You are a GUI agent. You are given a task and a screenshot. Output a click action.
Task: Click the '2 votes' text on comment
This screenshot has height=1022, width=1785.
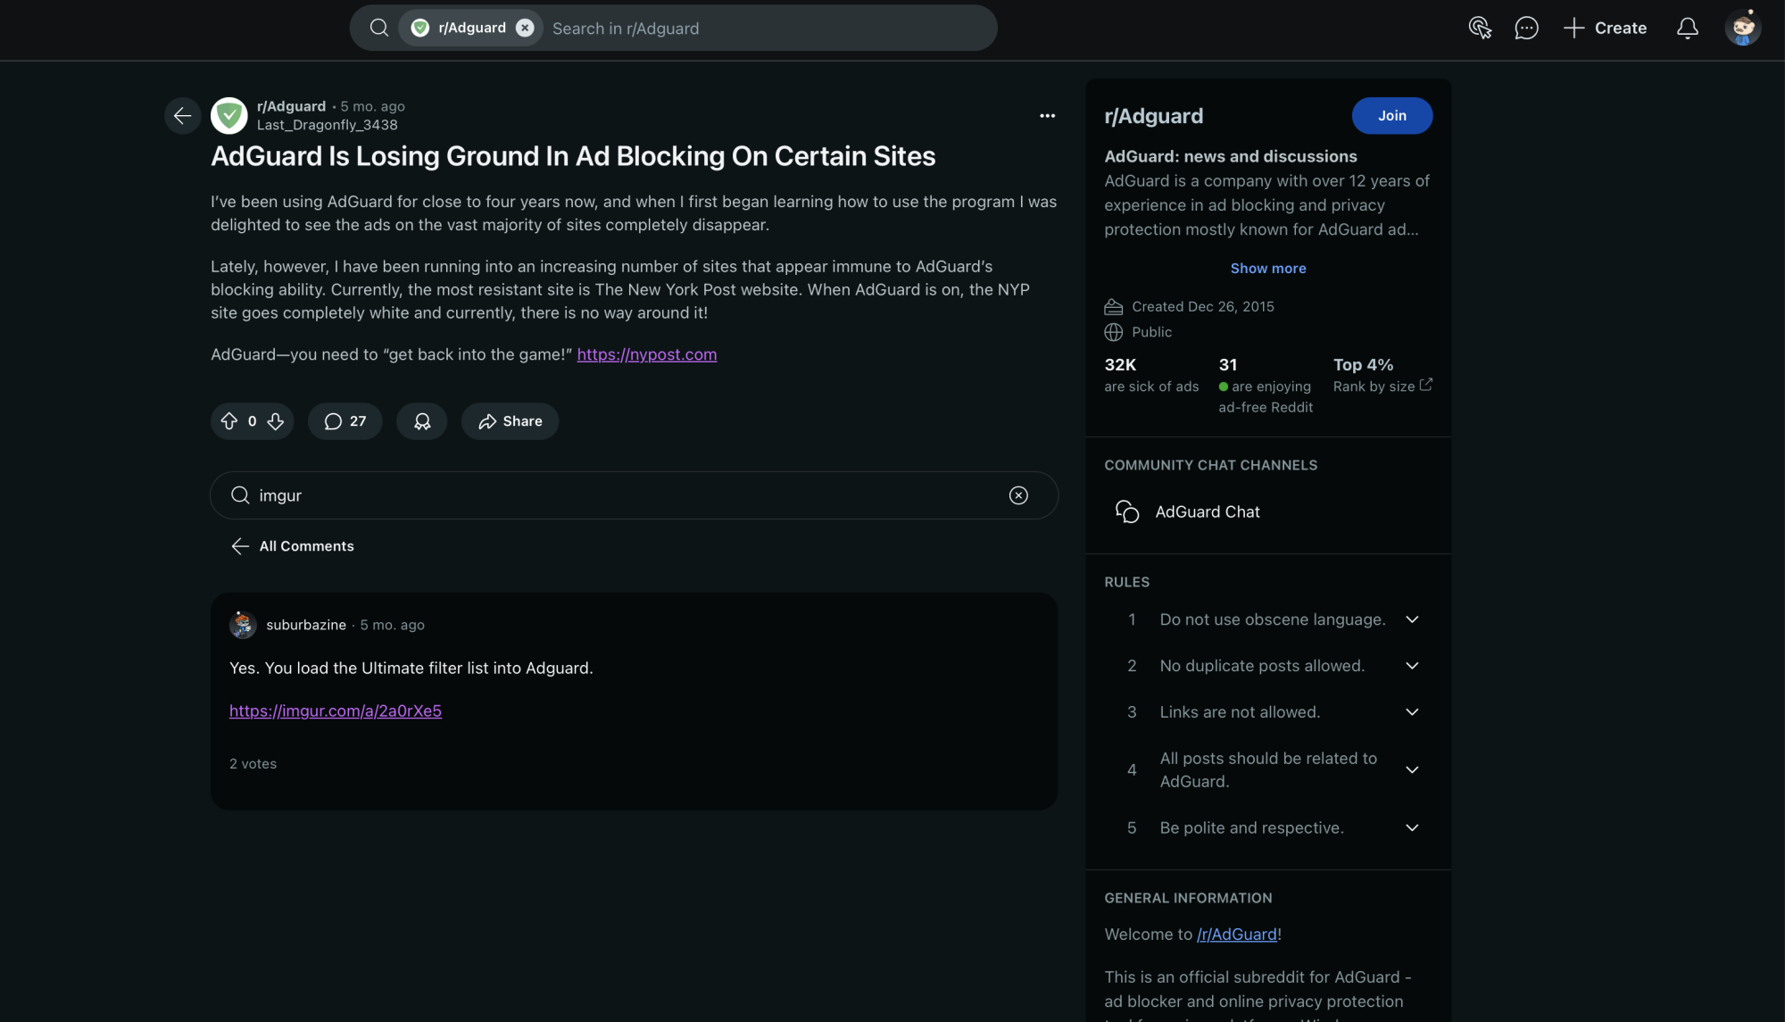[253, 764]
